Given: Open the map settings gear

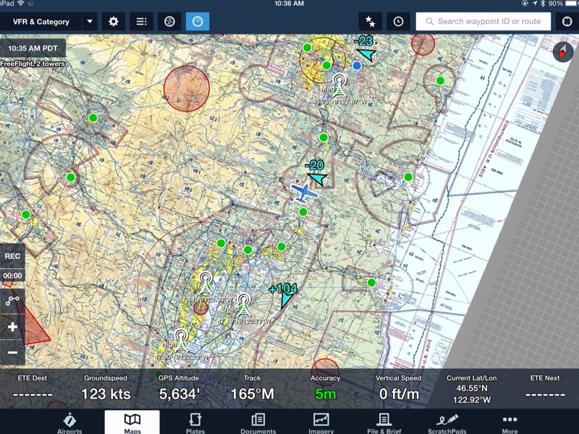Looking at the screenshot, I should point(114,22).
